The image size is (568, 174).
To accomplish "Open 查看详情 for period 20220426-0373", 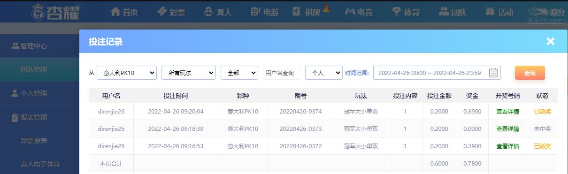I will 507,129.
